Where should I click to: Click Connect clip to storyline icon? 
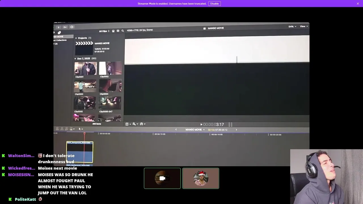[57, 129]
